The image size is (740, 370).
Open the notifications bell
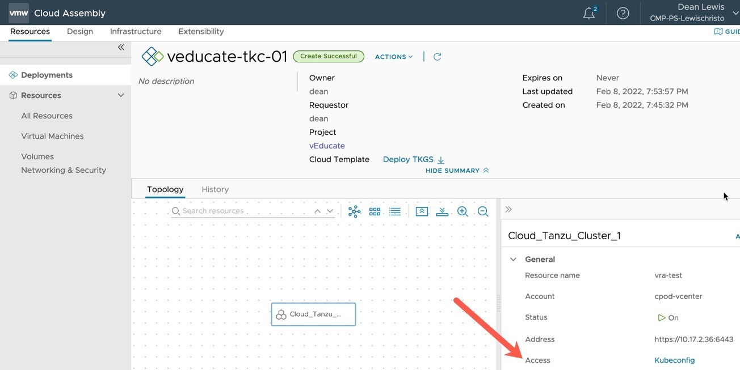click(590, 12)
